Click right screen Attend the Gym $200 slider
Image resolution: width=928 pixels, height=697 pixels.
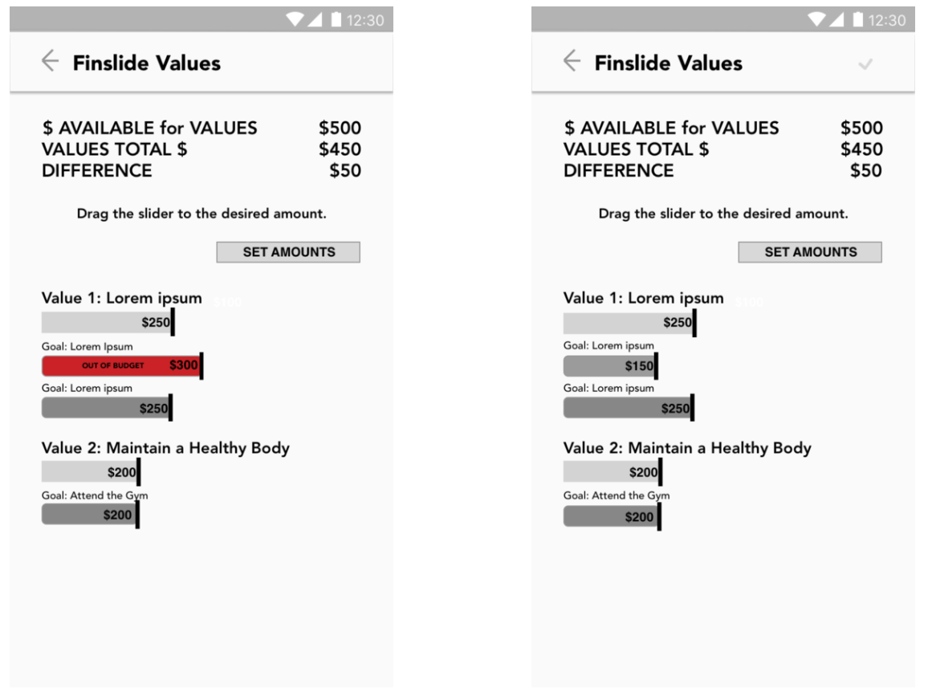pos(613,516)
